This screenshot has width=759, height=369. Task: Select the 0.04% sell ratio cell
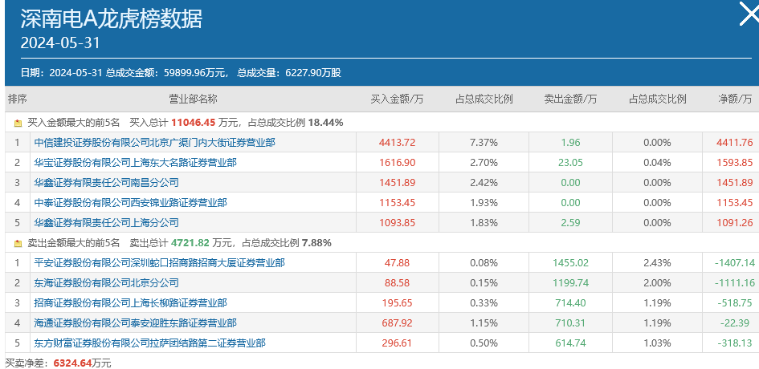point(657,163)
